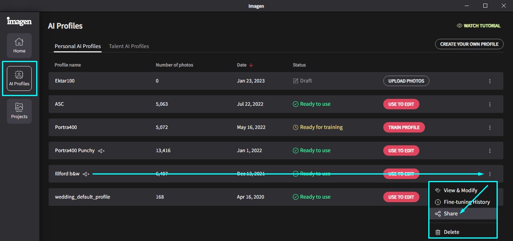Minimize the Imagen window
Viewport: 513px width, 241px height.
point(467,6)
